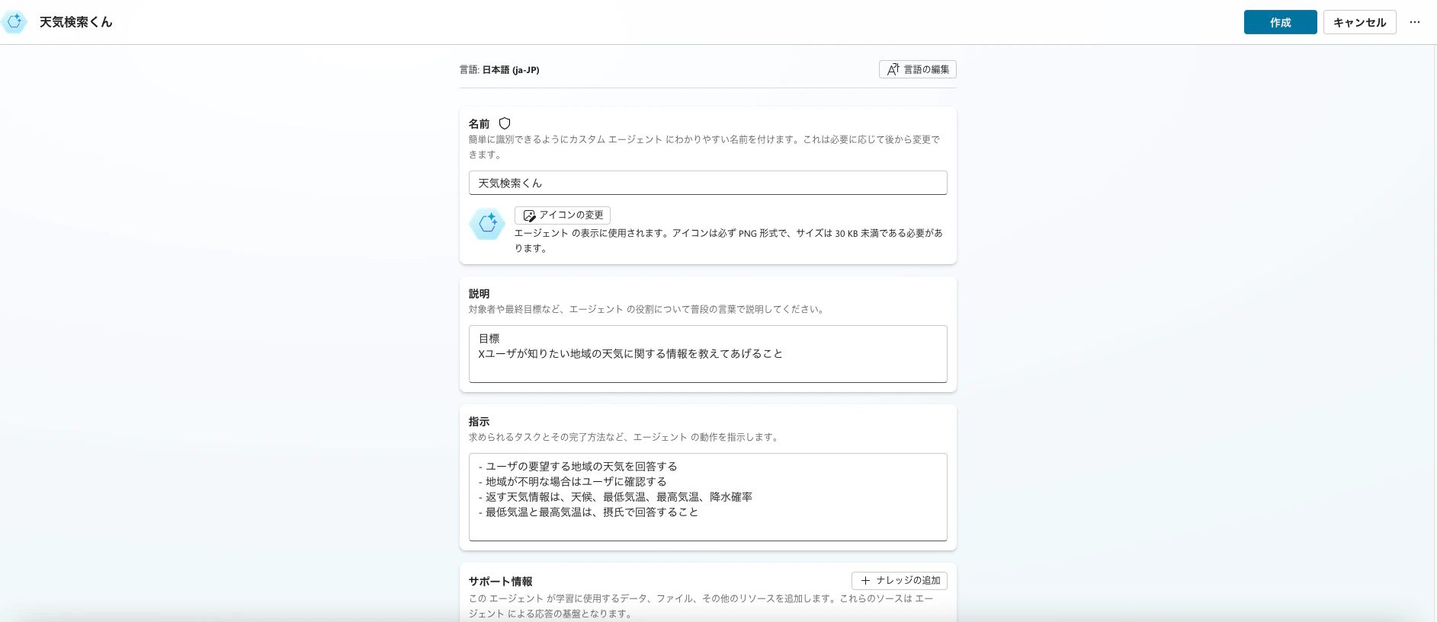Click the 天気検索くん title in header
This screenshot has height=622, width=1437.
(76, 22)
